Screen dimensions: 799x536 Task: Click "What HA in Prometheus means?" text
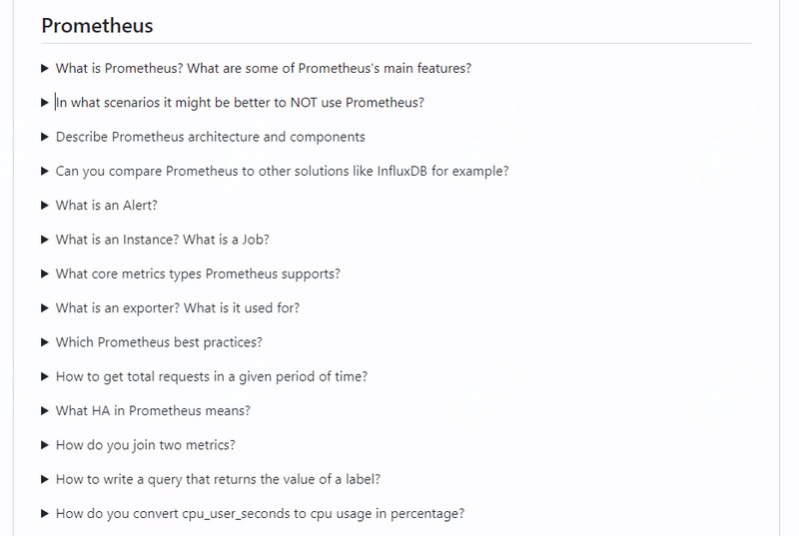pyautogui.click(x=153, y=410)
